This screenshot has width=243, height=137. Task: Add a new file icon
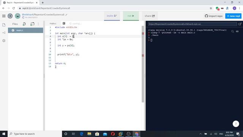pos(24,24)
